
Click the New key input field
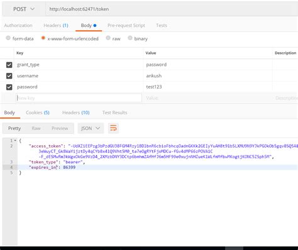pyautogui.click(x=79, y=98)
